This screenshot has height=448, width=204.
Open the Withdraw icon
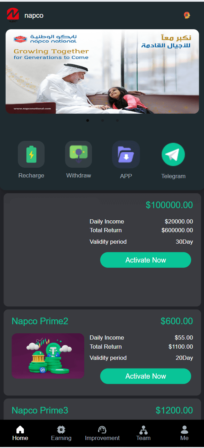(79, 154)
